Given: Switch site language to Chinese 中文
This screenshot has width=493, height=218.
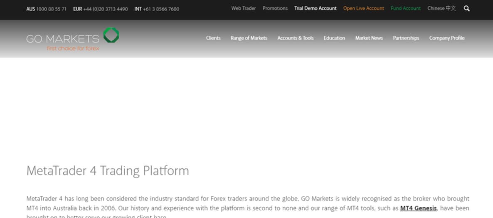Looking at the screenshot, I should [x=441, y=8].
